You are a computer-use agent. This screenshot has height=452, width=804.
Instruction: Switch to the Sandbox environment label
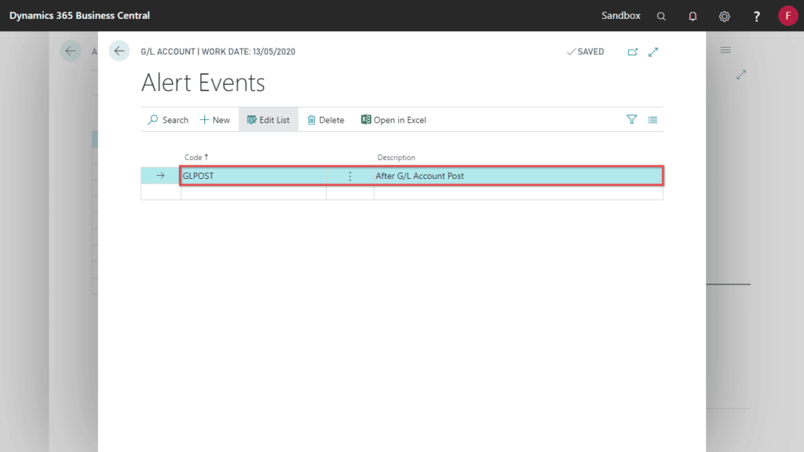pyautogui.click(x=620, y=15)
